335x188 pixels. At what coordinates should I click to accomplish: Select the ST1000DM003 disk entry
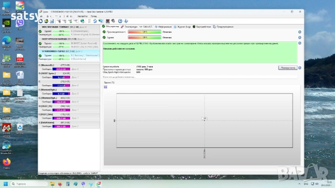pos(69,55)
